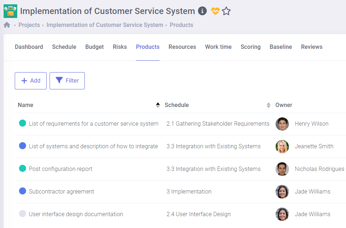Image resolution: width=346 pixels, height=228 pixels.
Task: Mark project as favorite with star
Action: pos(226,11)
